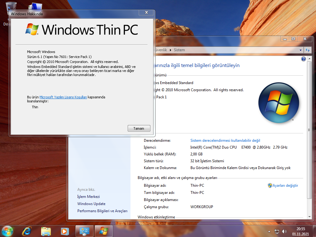Minimize the Sistem window
316x237 pixels.
(x=285, y=39)
